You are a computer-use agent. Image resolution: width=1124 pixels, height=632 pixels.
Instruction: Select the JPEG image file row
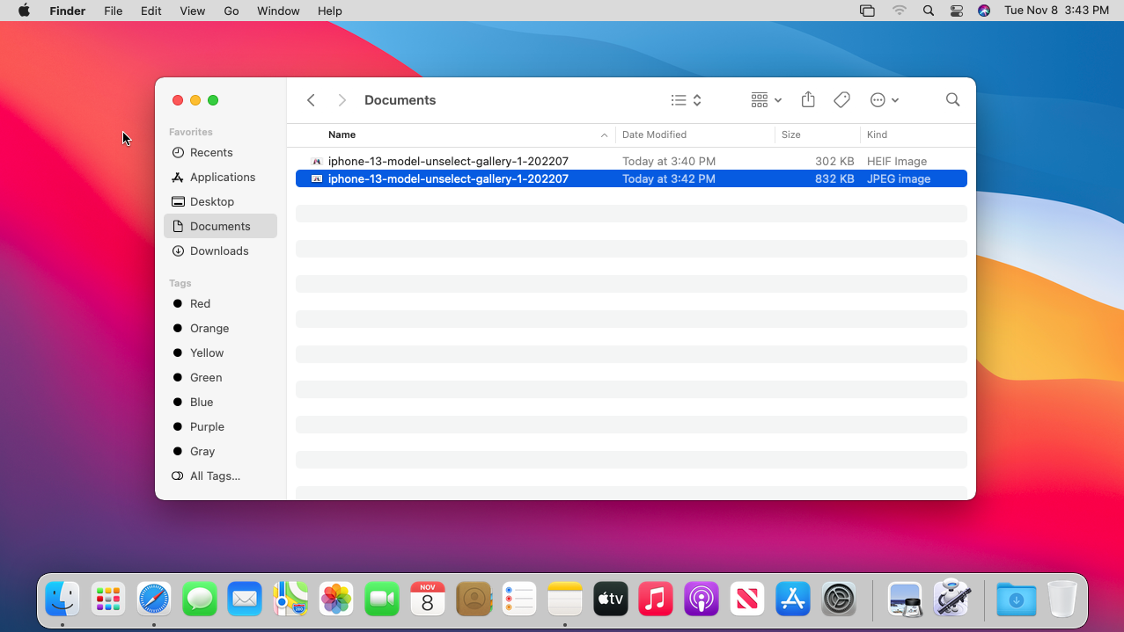(x=631, y=178)
